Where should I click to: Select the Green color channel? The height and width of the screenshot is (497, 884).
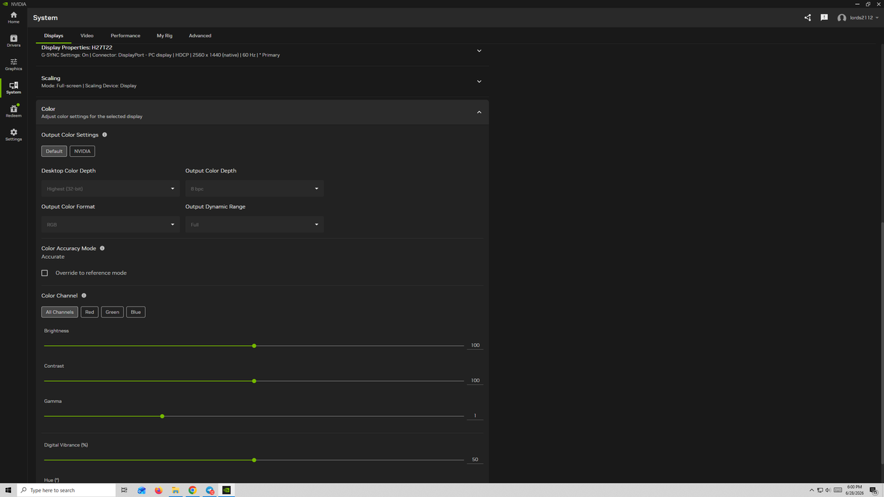pos(113,312)
